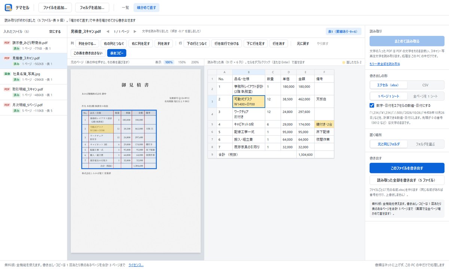Screen dimensions: 449x269
Task: Click まとめて読み取る button
Action: click(407, 41)
